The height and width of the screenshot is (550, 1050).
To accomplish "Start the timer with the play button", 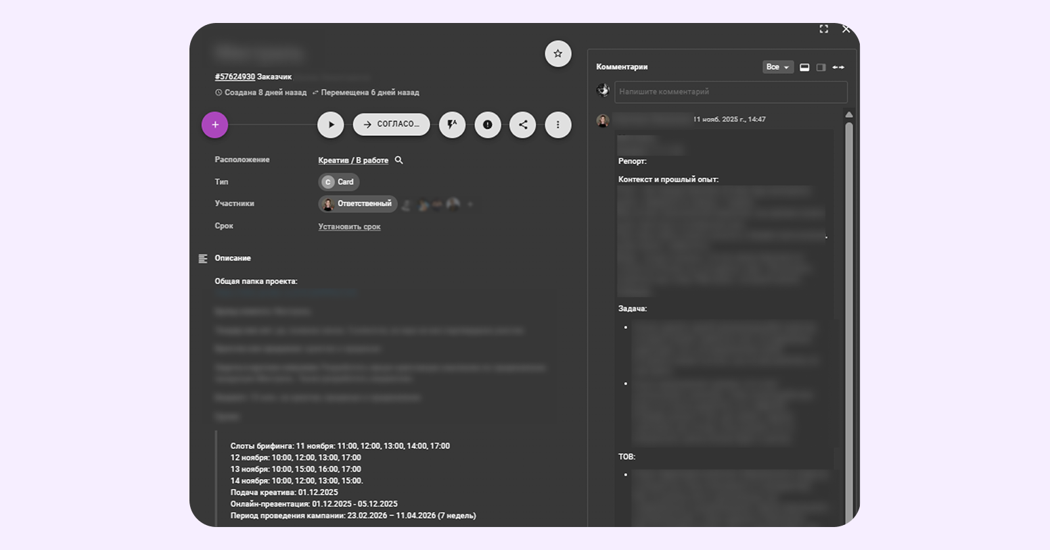I will [331, 125].
